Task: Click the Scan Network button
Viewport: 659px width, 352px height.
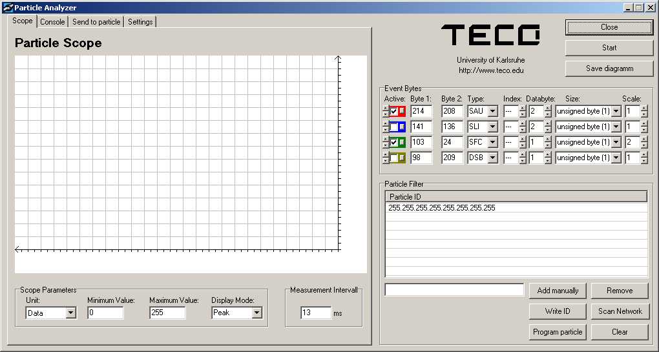Action: pos(620,311)
